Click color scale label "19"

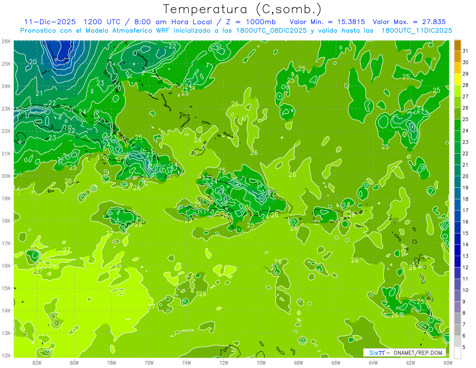click(x=466, y=187)
